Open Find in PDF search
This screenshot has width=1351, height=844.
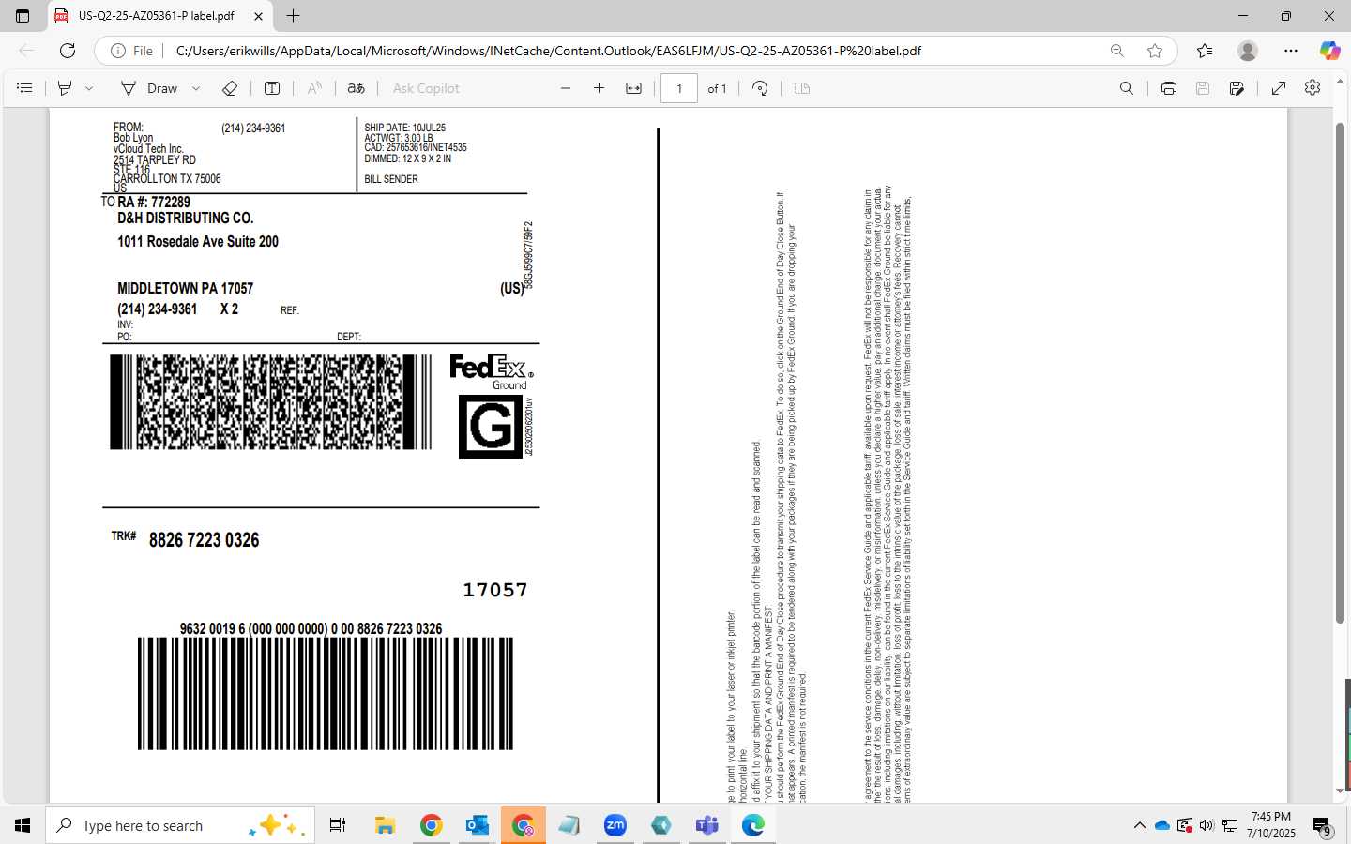(x=1127, y=88)
